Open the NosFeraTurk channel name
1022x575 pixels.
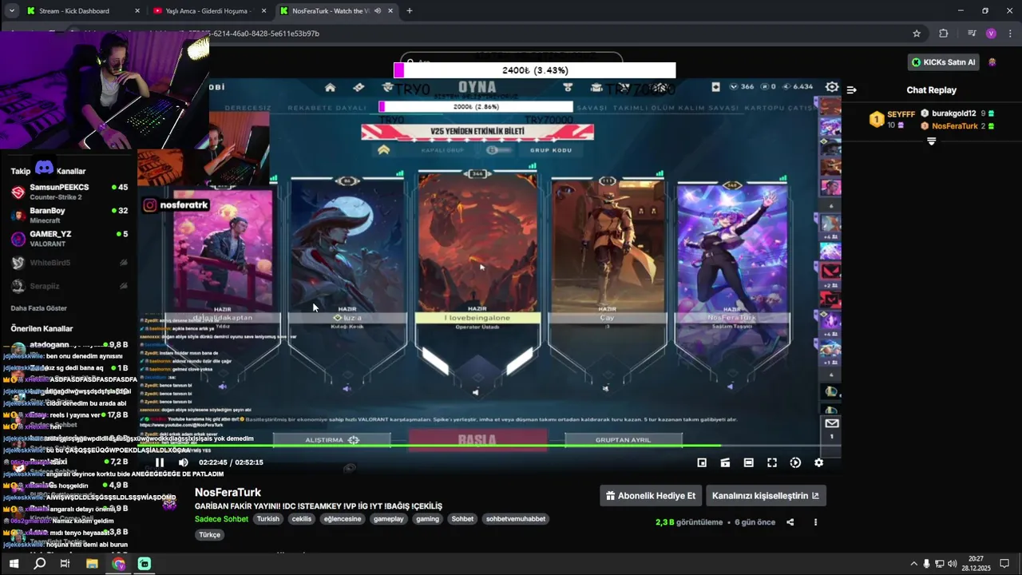[x=228, y=493]
